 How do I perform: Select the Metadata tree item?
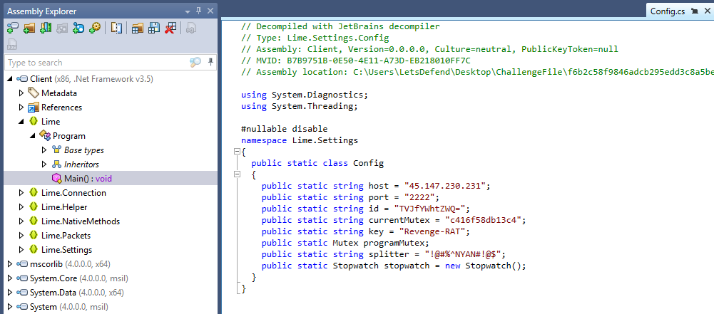(58, 93)
